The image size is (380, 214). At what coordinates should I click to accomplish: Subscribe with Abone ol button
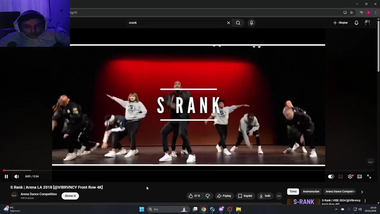70,196
